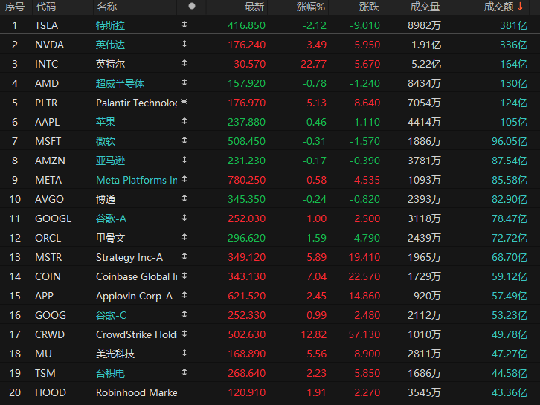540x405 pixels.
Task: Click the CRWD change percent 12.82
Action: point(313,334)
